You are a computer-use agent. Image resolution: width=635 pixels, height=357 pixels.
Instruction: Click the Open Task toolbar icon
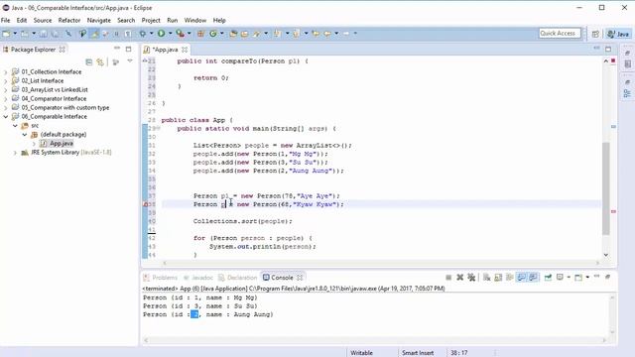(245, 34)
